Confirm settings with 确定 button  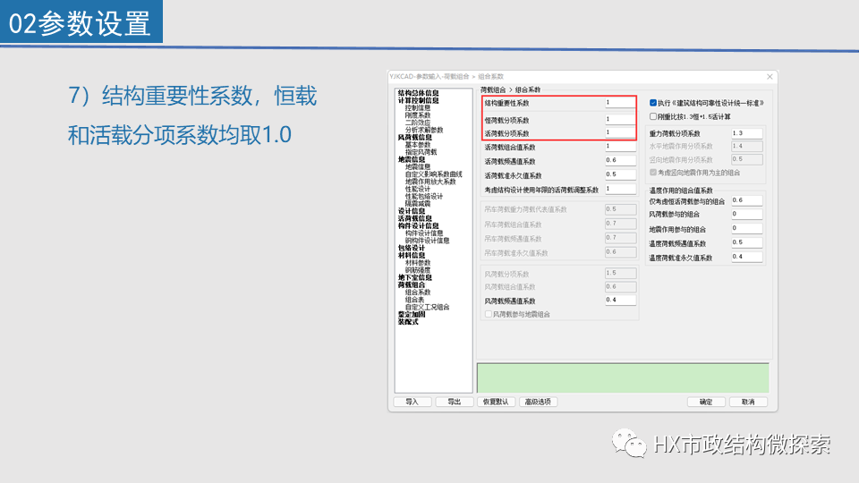coord(706,402)
